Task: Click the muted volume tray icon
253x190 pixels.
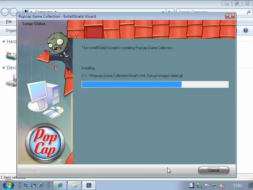Action: point(222,186)
